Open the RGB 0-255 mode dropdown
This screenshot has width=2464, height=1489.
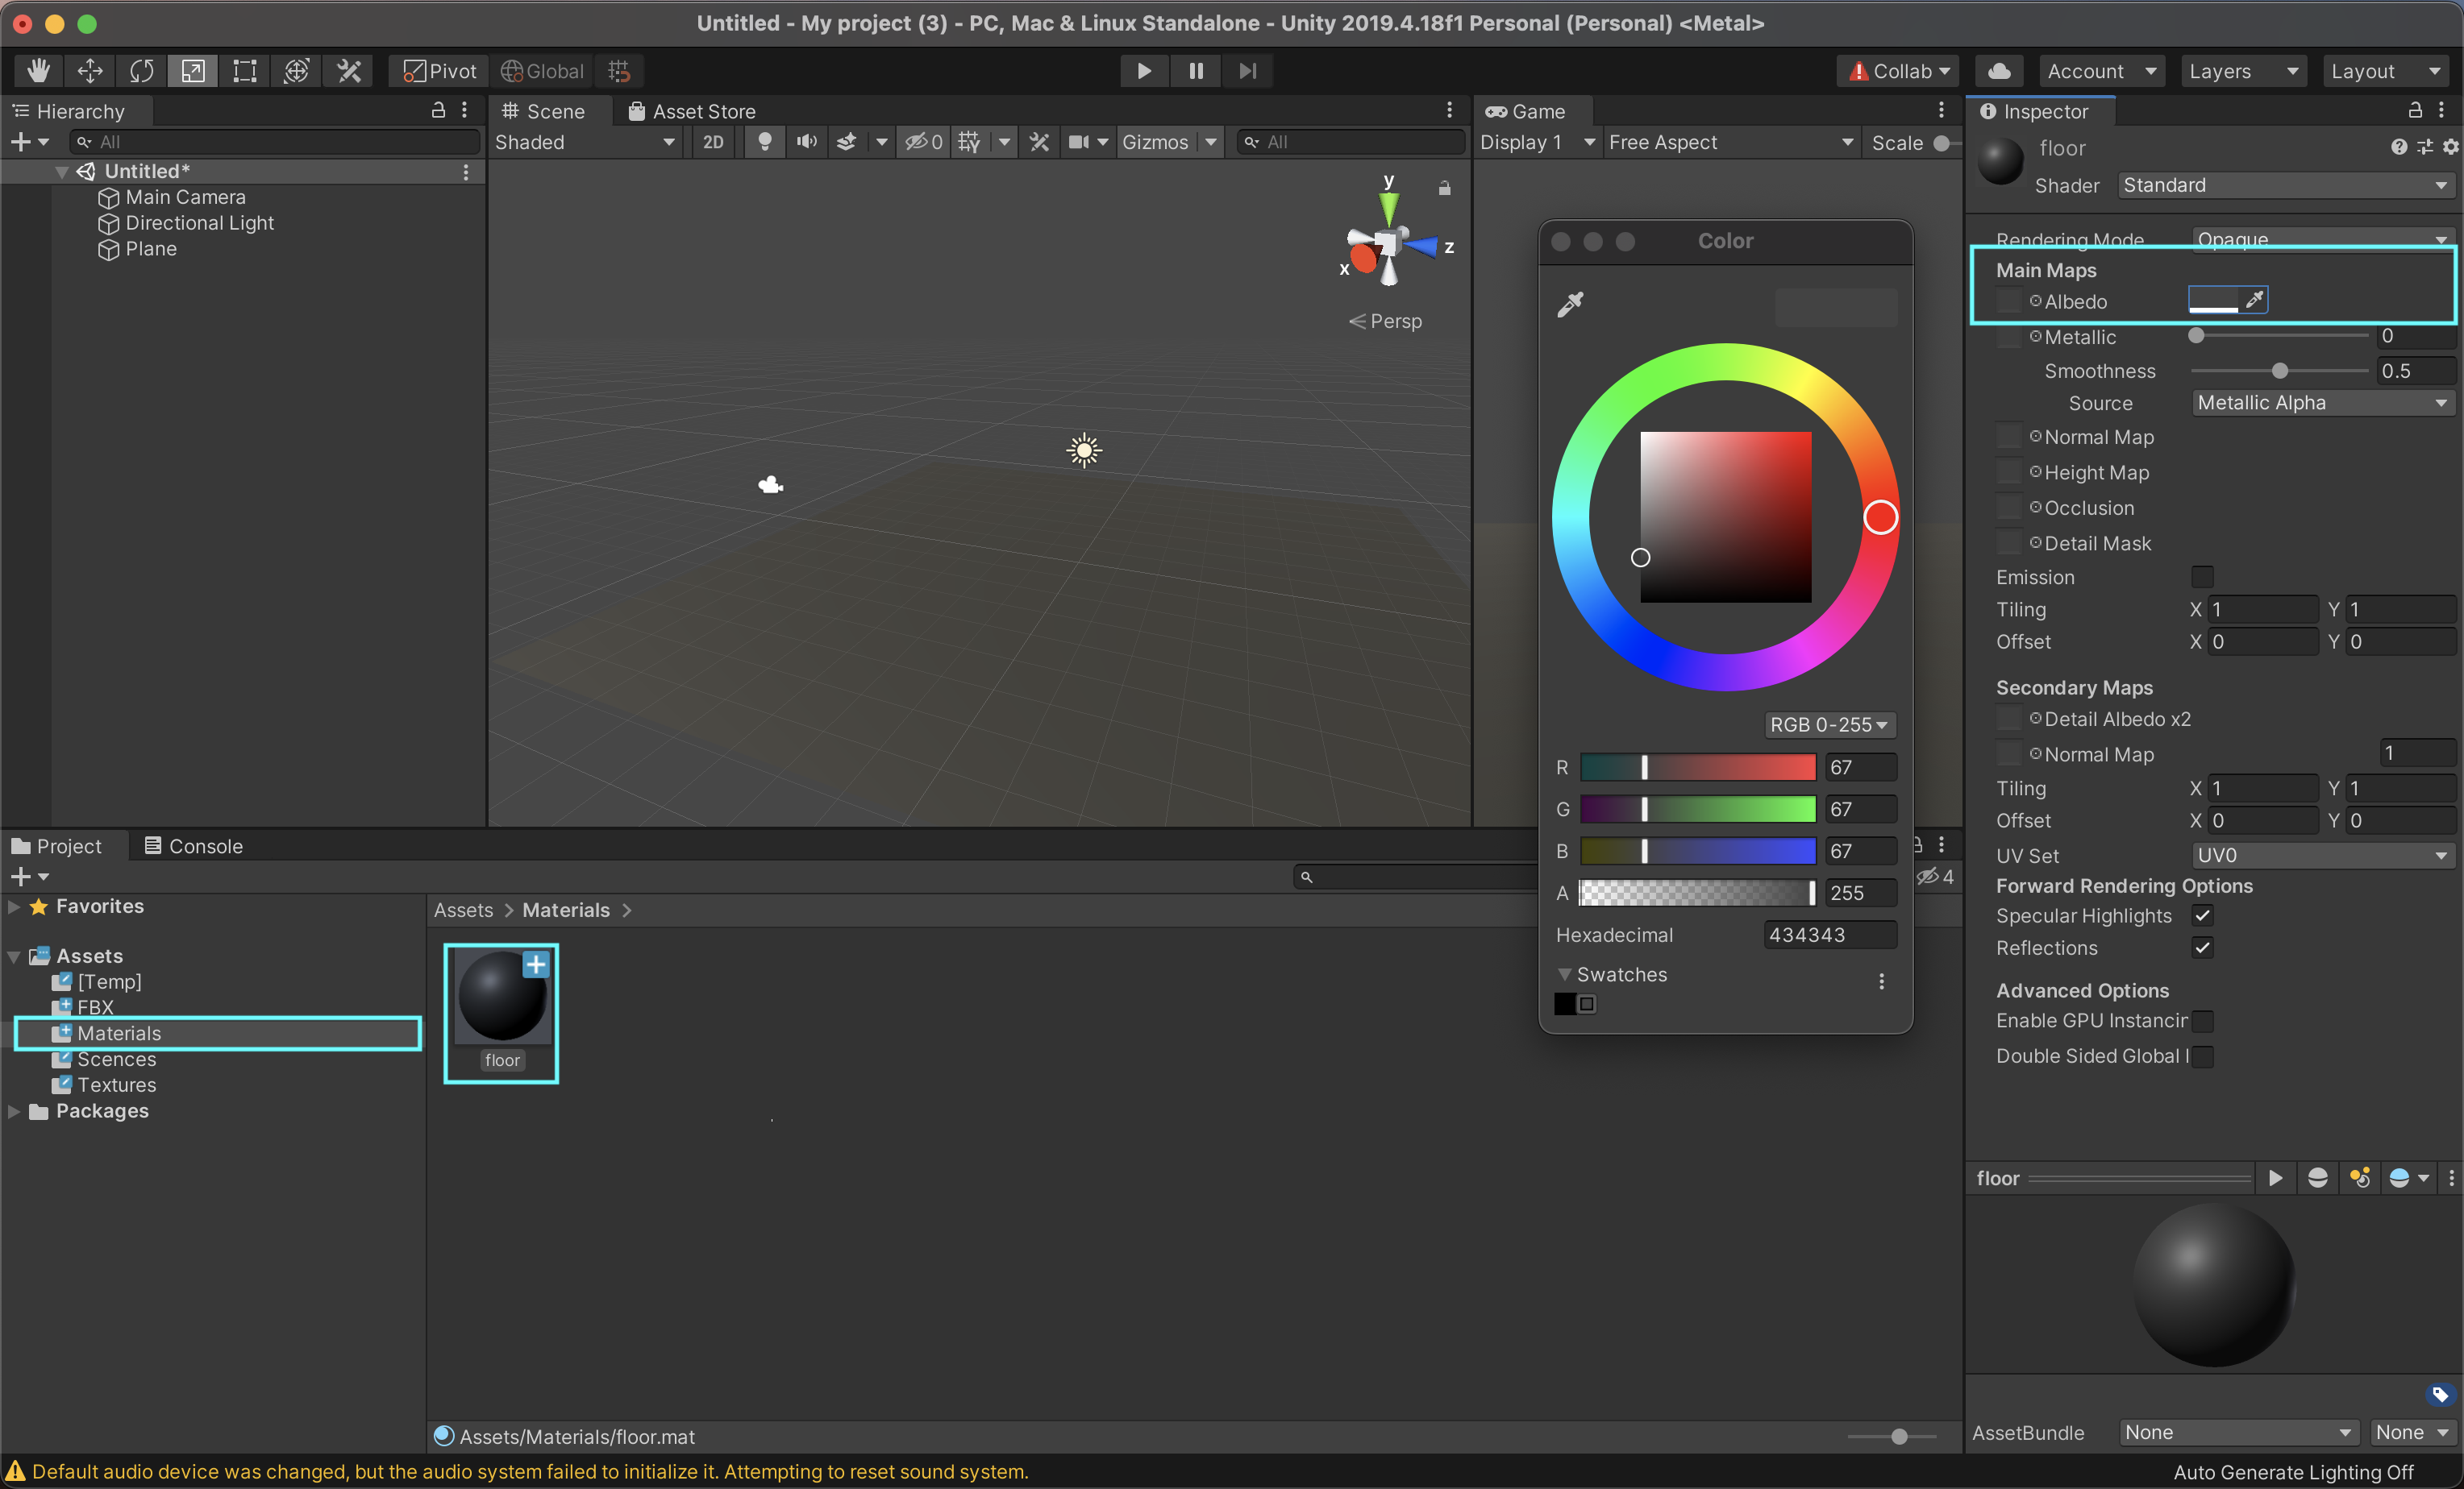pos(1828,724)
